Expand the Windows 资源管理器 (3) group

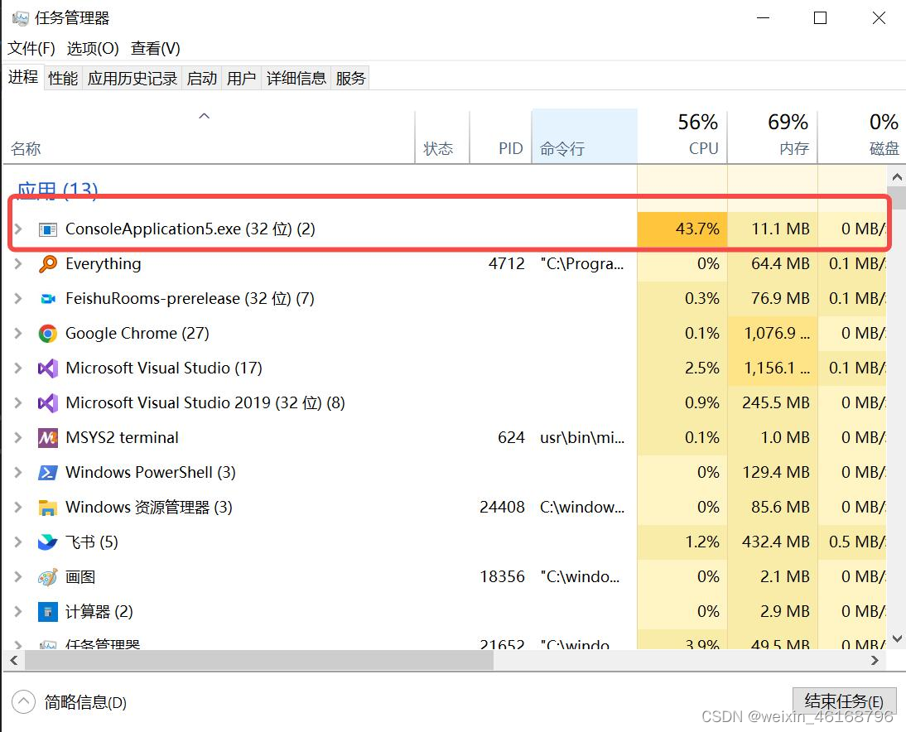pyautogui.click(x=18, y=508)
